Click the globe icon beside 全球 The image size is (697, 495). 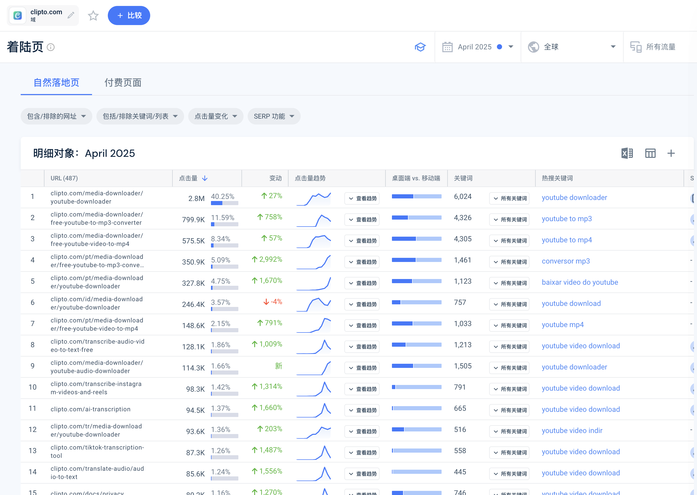pos(534,47)
